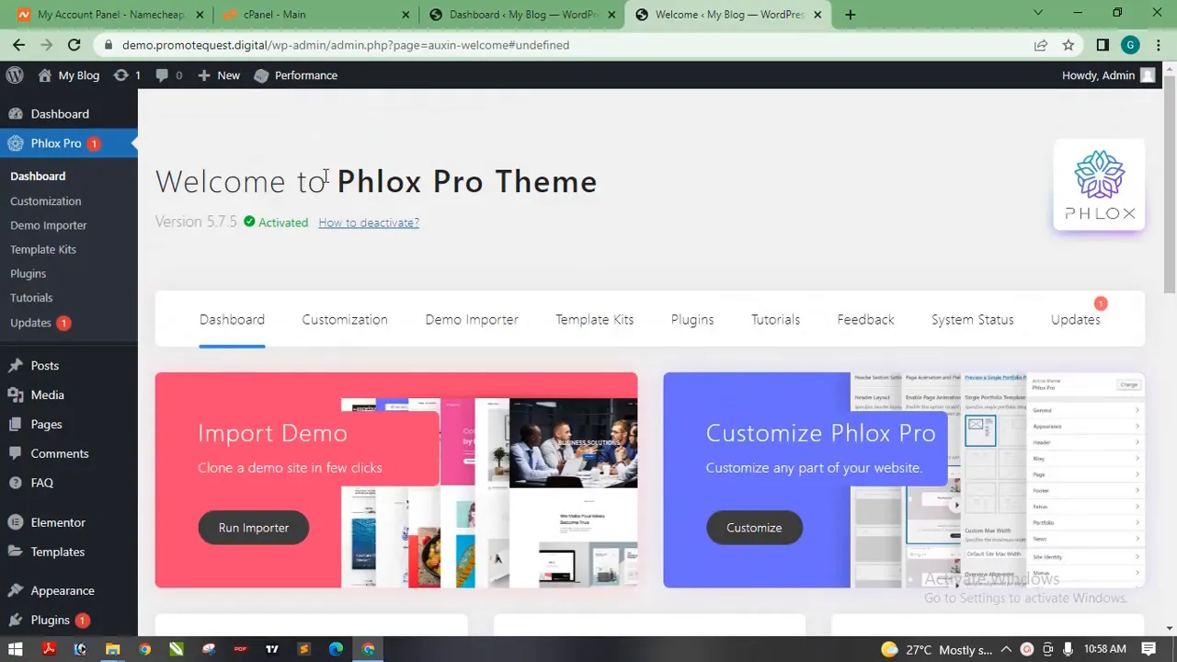
Task: Select the Demo Importer tab in Phlox panel
Action: [472, 320]
